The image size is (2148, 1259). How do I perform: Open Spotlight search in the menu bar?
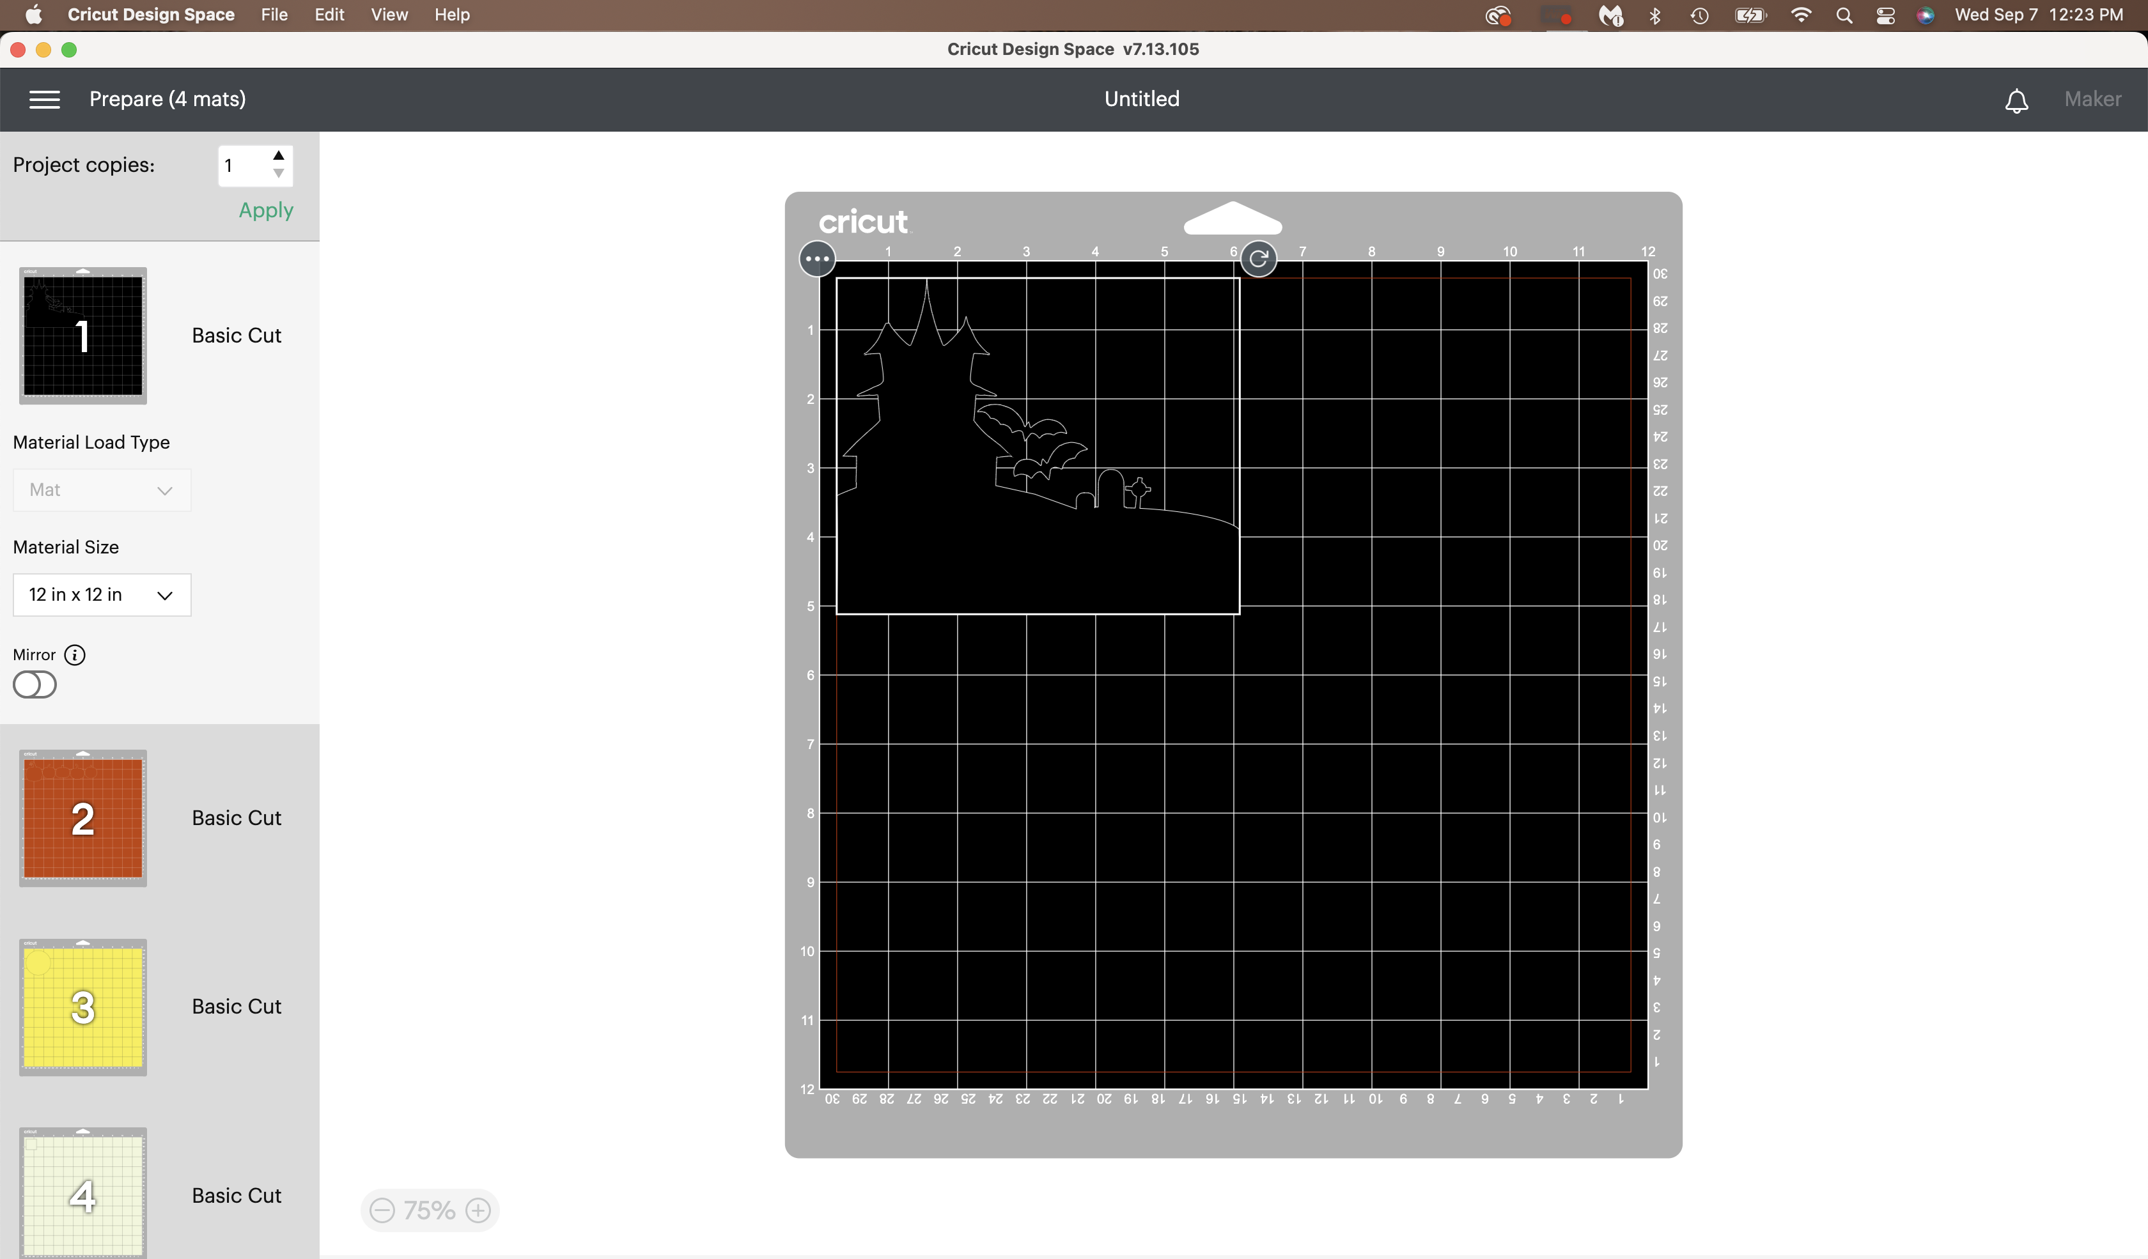coord(1844,15)
